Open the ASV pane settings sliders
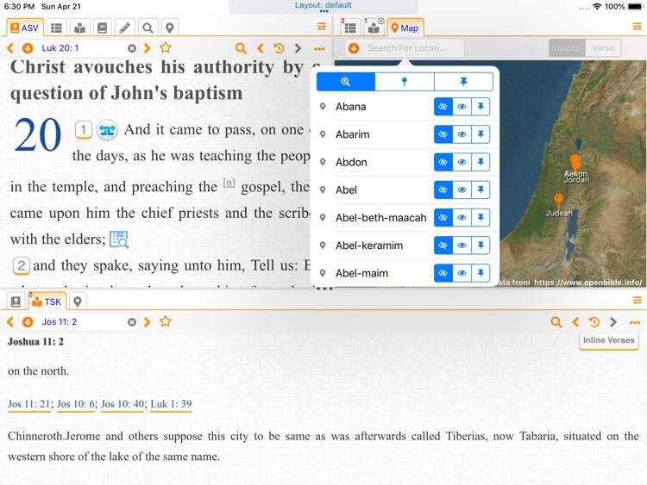Viewport: 647px width, 485px height. tap(322, 27)
